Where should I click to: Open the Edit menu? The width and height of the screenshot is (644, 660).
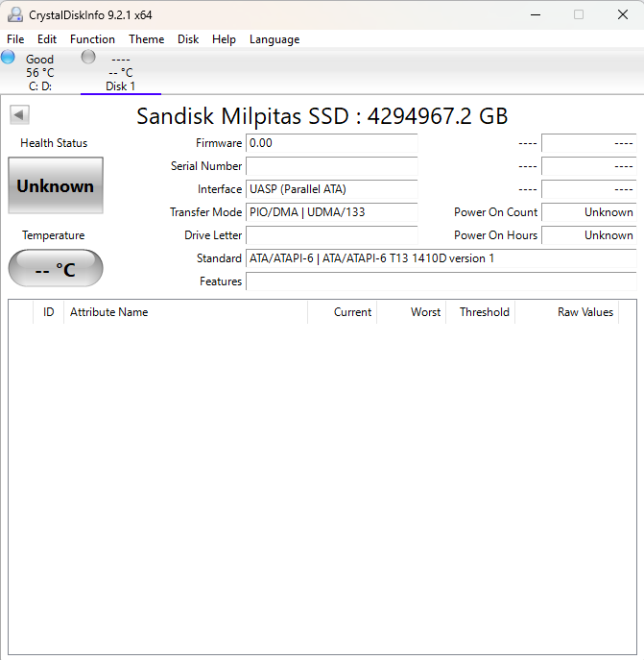coord(47,39)
